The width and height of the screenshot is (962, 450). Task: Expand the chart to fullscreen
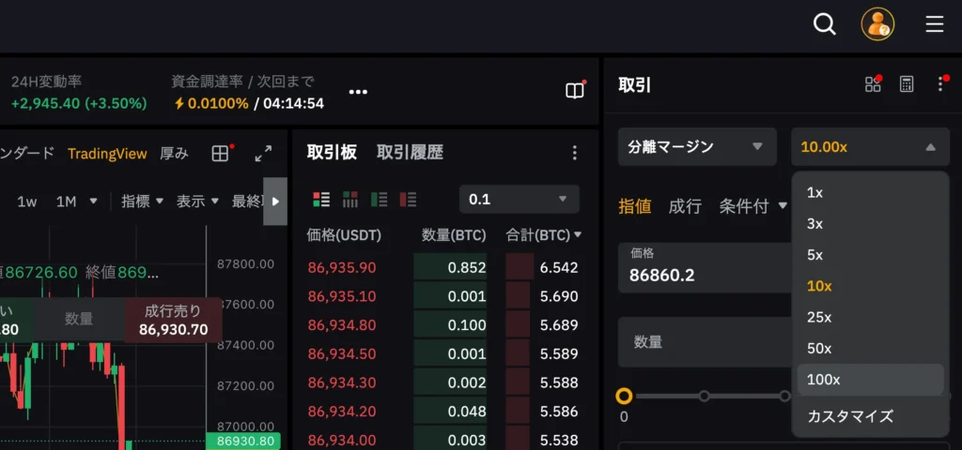(x=263, y=153)
